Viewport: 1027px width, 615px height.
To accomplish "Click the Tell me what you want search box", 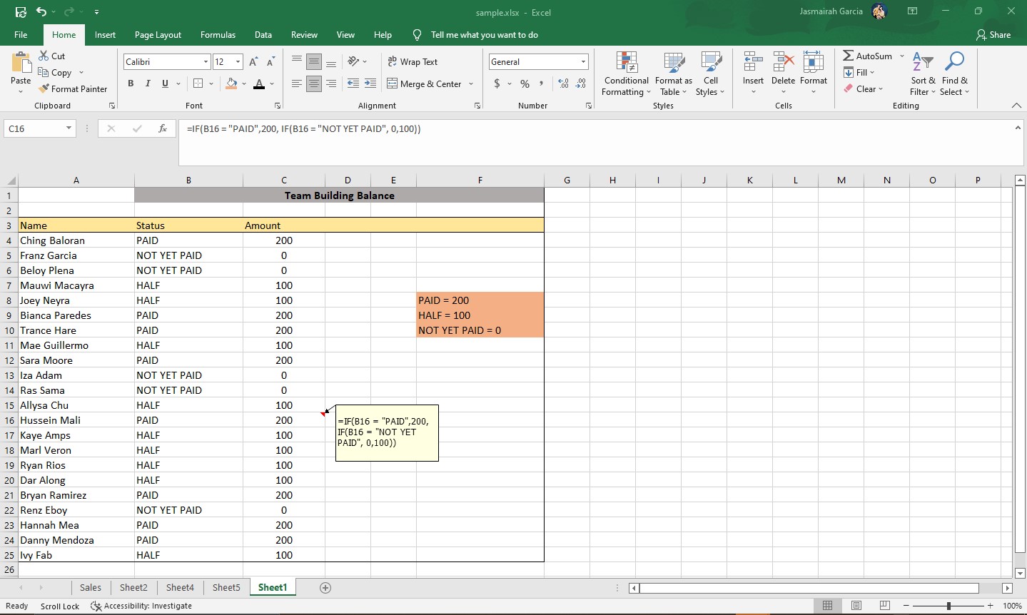I will (x=484, y=34).
